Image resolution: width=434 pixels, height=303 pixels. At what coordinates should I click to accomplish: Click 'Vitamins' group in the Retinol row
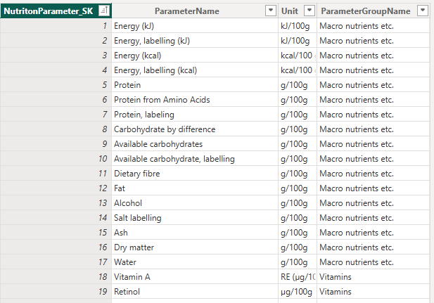point(374,291)
